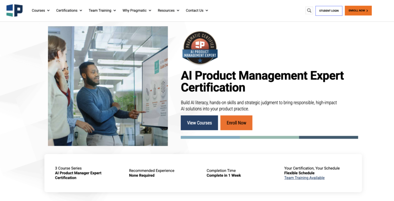Open the Certifications nav item
The width and height of the screenshot is (394, 201).
coord(67,10)
